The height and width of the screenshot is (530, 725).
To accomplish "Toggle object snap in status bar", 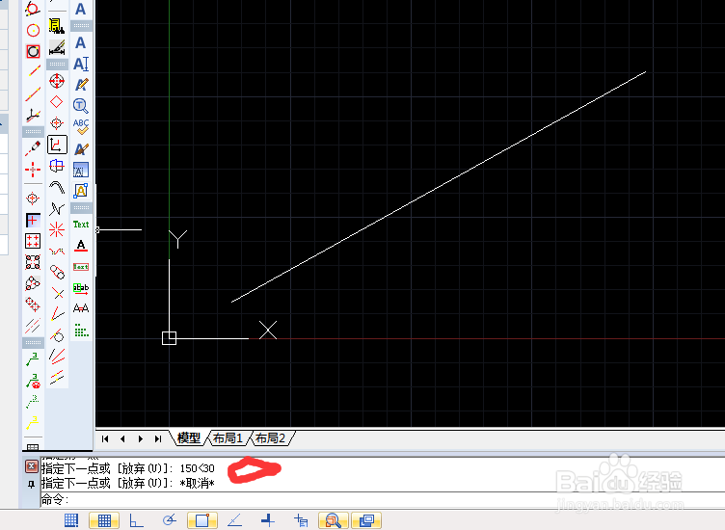I will click(202, 520).
